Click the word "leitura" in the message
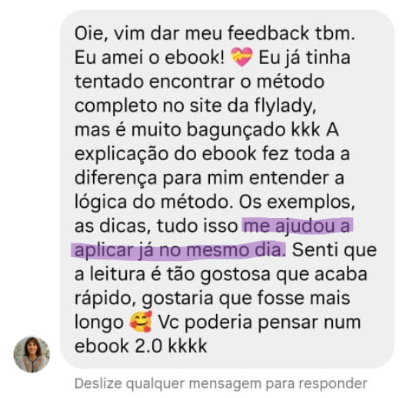406x398 pixels. click(118, 274)
